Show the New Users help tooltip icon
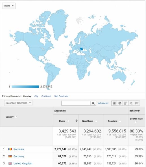146x167 pixels. click(x=96, y=121)
